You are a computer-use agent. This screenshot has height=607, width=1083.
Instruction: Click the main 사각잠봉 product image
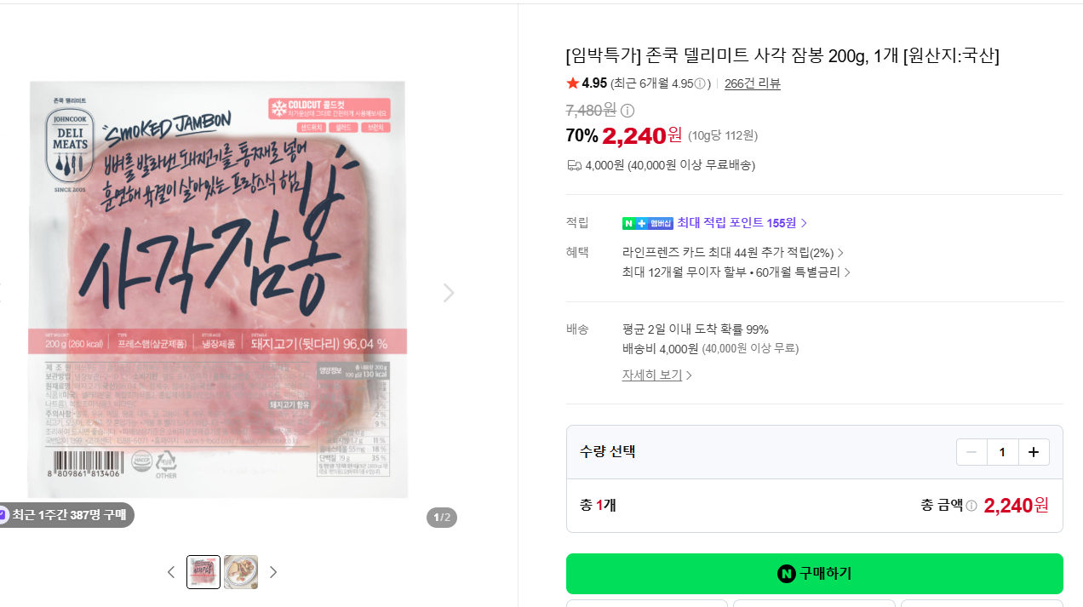[x=218, y=289]
